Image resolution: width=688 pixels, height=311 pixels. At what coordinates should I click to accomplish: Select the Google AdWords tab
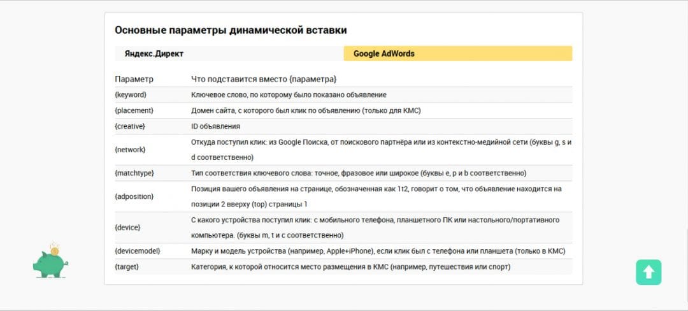click(457, 54)
